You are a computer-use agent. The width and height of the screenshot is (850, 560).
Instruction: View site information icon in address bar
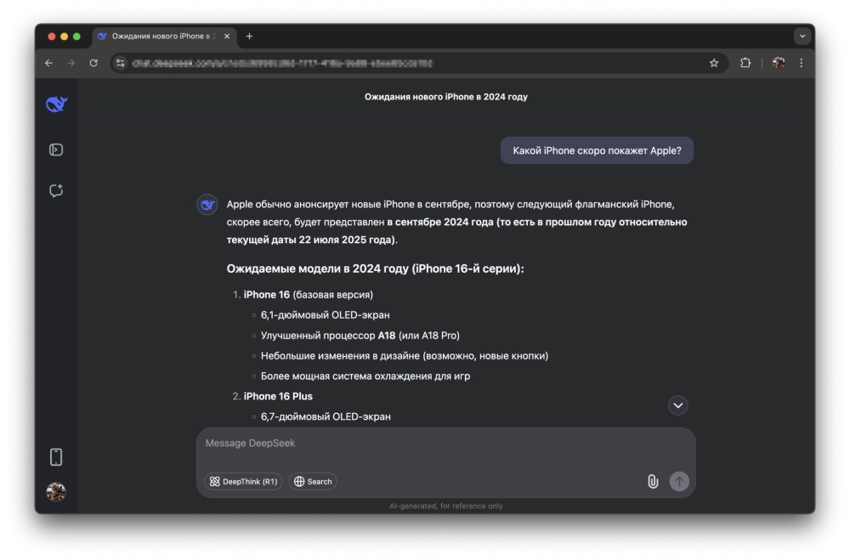[121, 63]
